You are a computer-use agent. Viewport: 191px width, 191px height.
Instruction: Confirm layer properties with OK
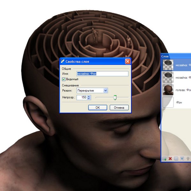(x=98, y=108)
